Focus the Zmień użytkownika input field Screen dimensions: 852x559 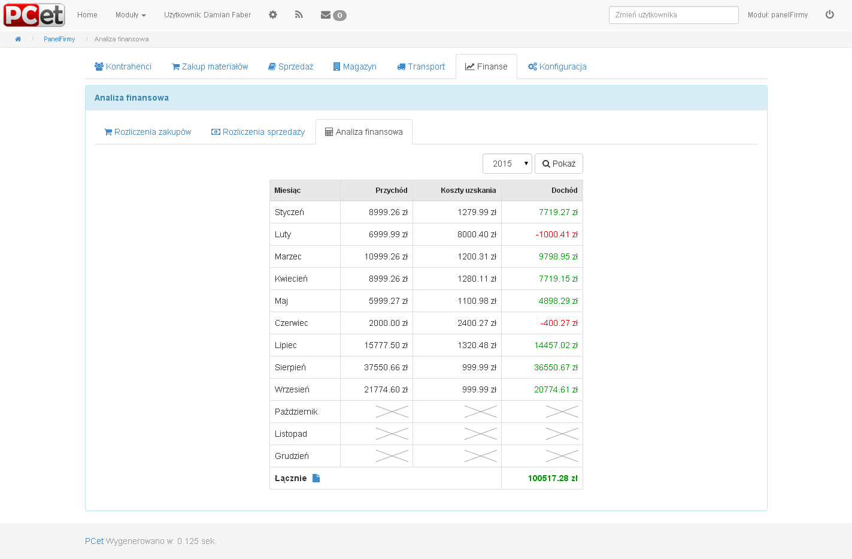tap(674, 15)
